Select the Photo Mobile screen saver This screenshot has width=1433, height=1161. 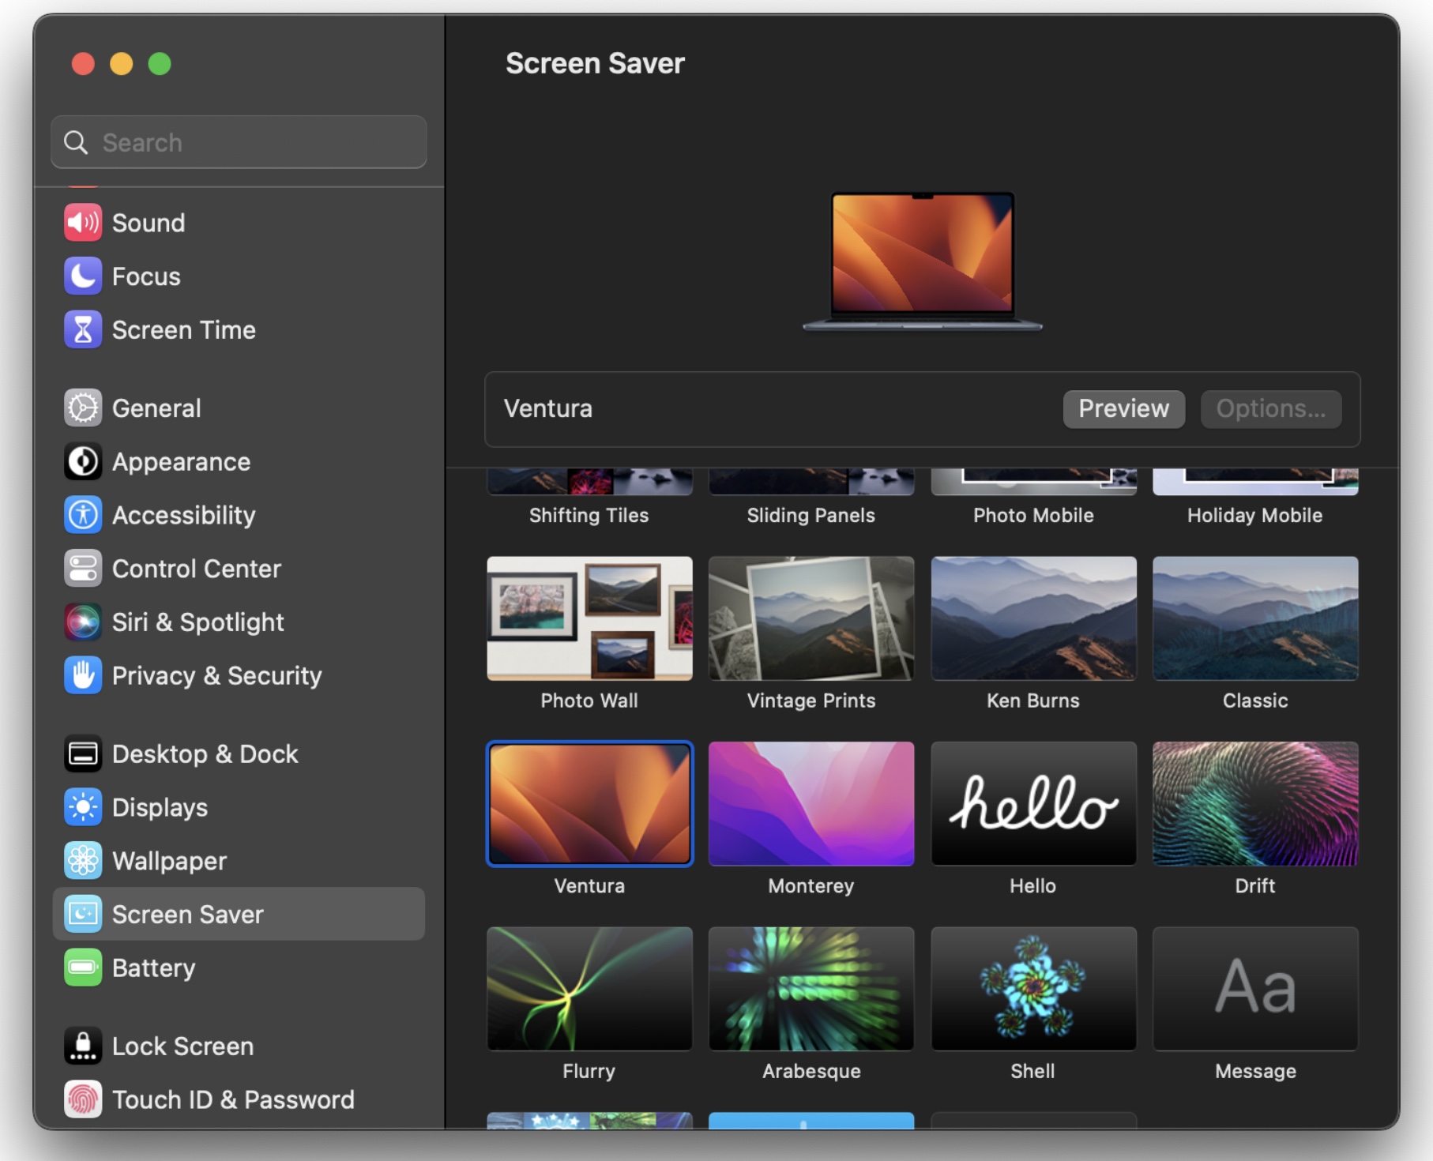[1033, 483]
